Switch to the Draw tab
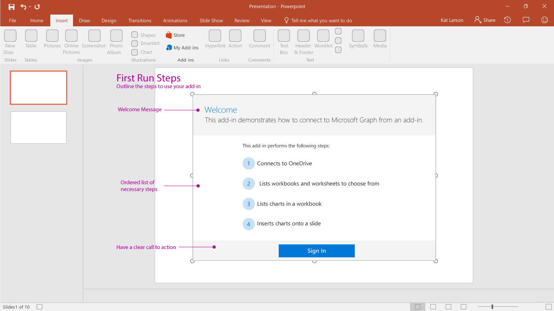Screen dimensions: 554x311 pyautogui.click(x=84, y=21)
